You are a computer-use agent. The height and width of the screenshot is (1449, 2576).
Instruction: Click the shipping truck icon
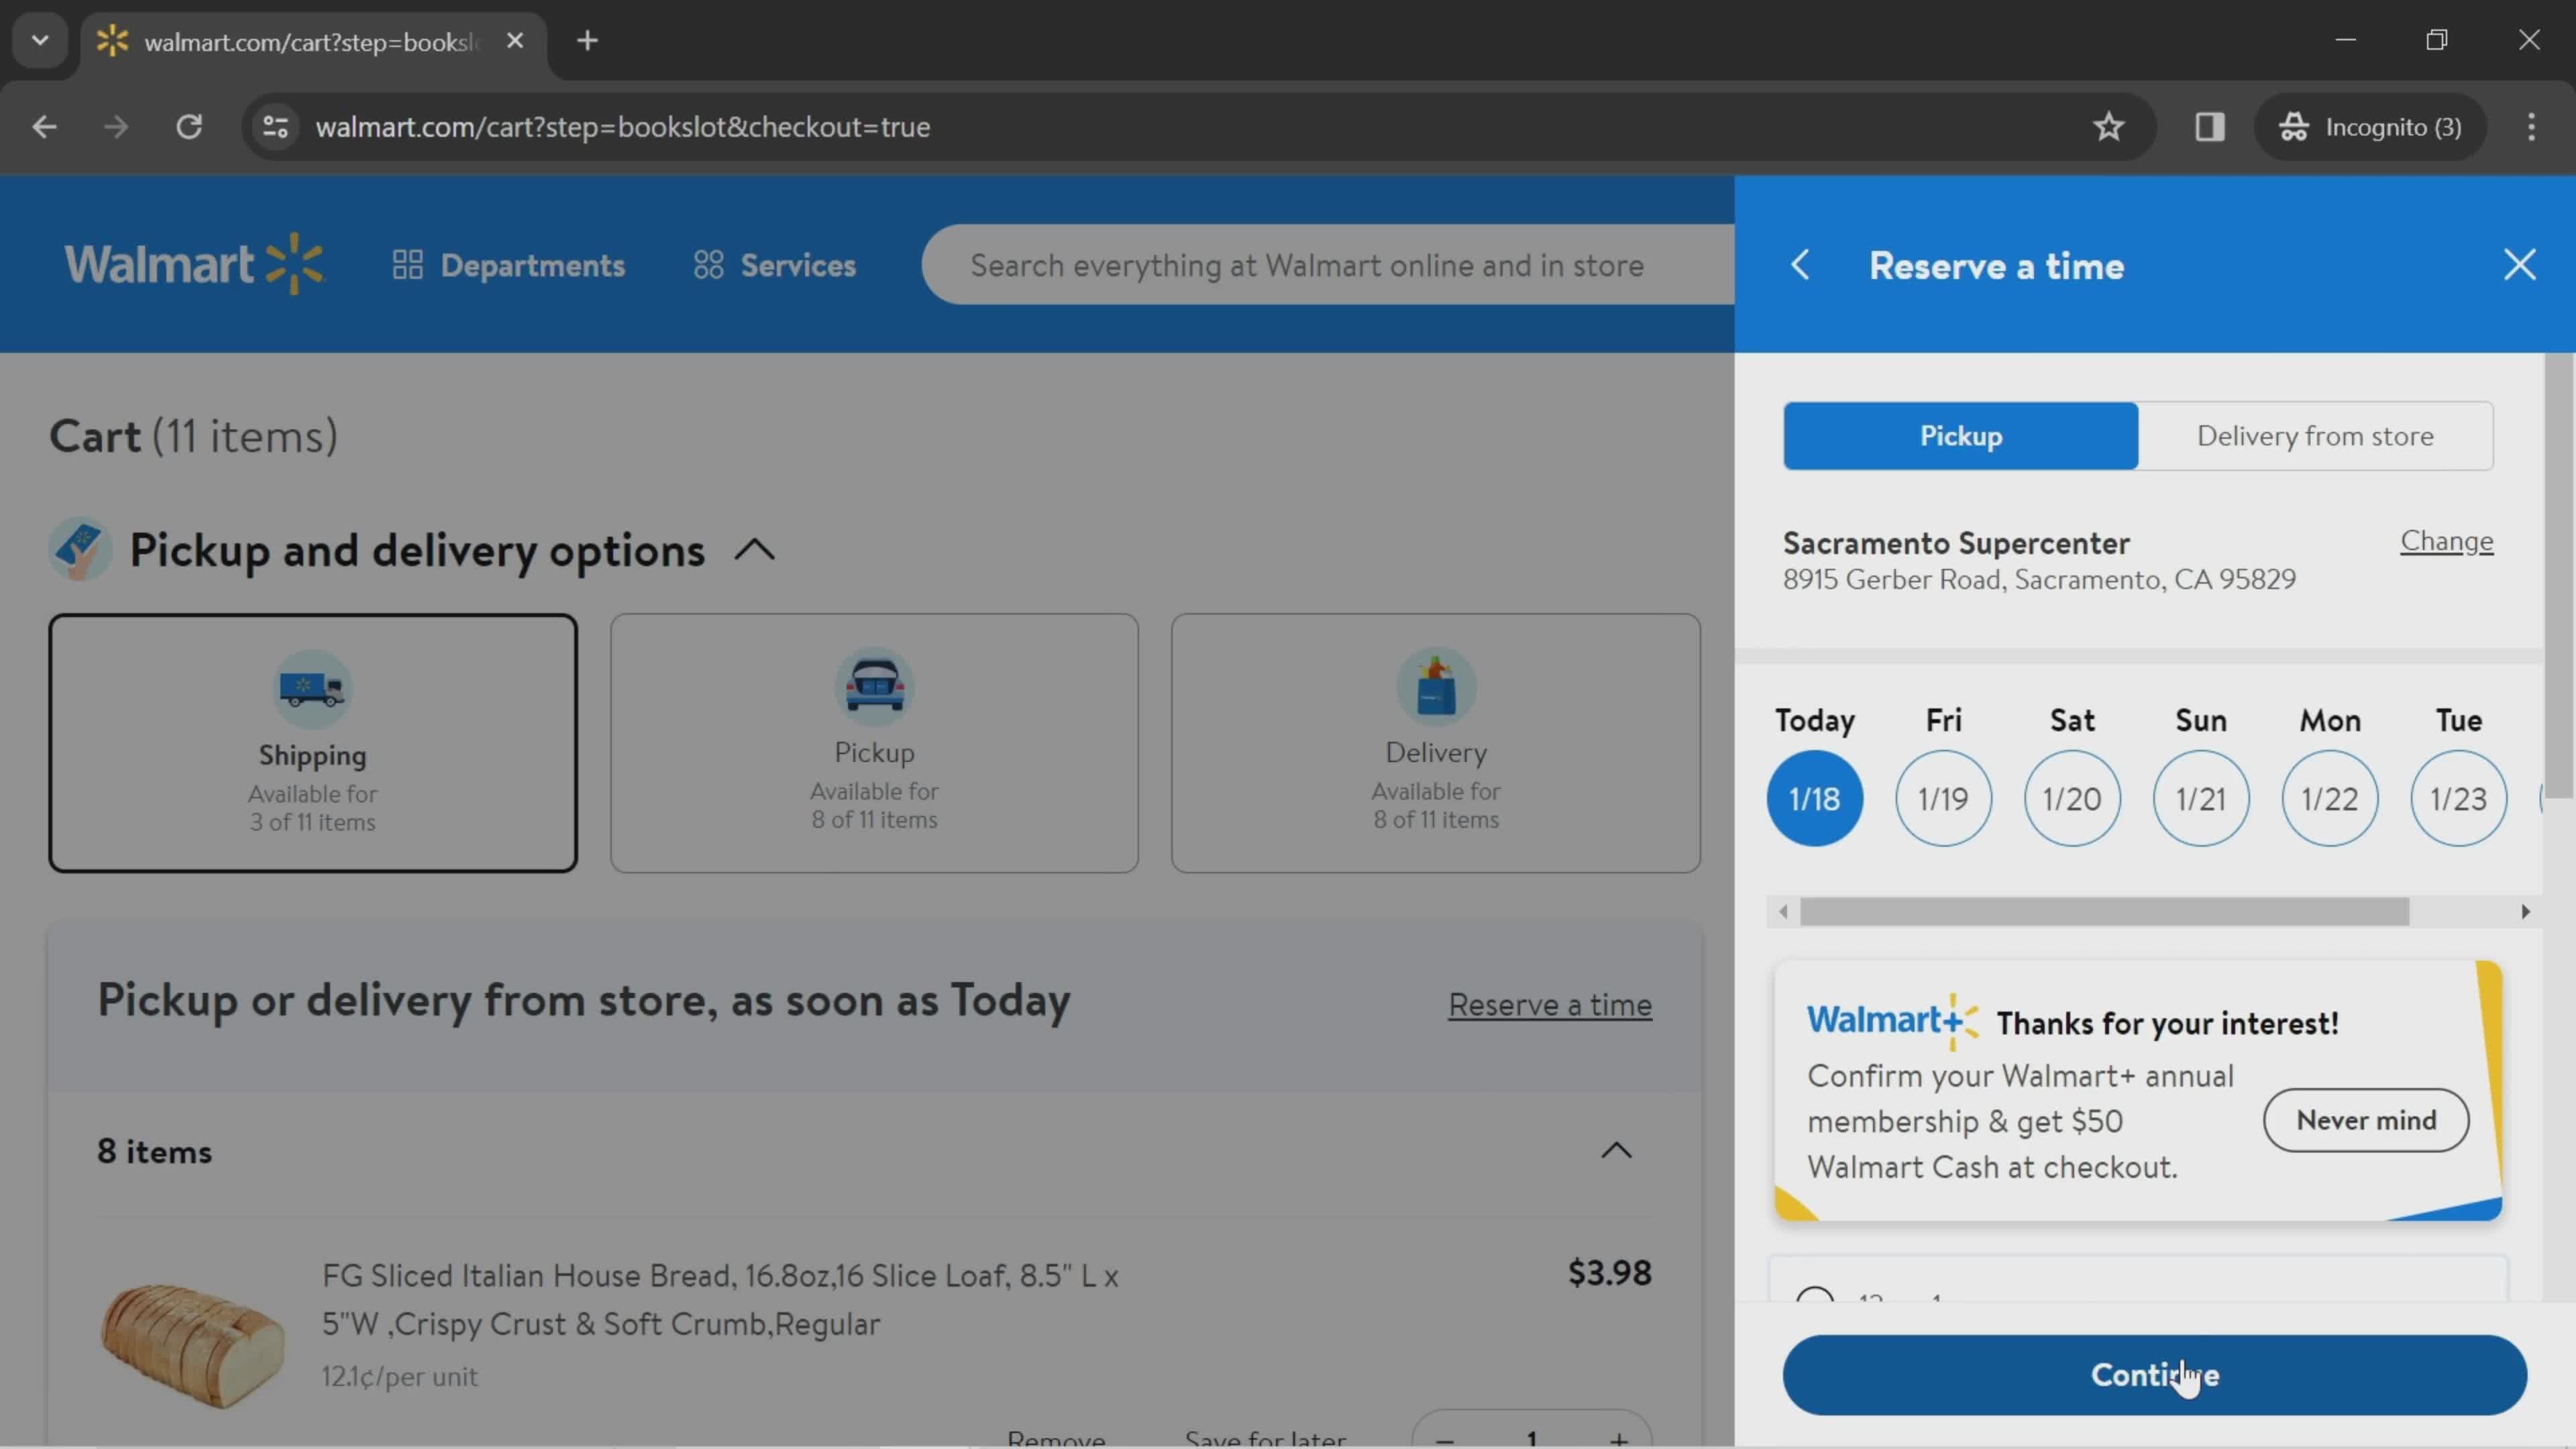(312, 688)
